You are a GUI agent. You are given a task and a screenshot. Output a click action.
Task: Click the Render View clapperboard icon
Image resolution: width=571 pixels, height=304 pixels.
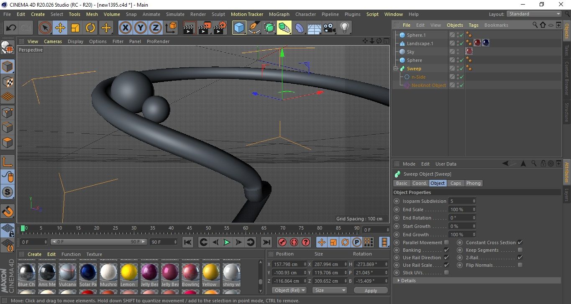(x=190, y=28)
